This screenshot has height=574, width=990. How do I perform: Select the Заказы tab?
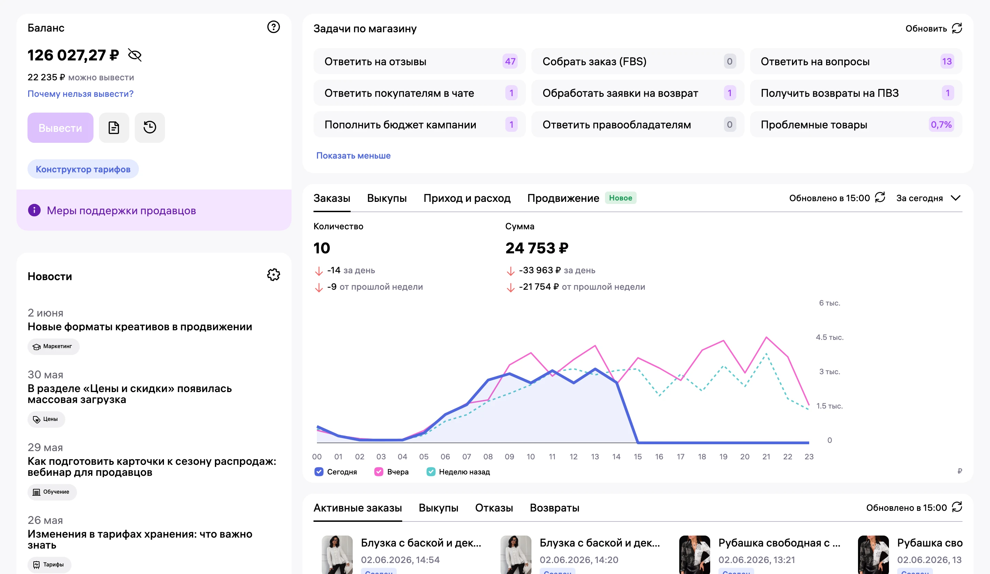(332, 198)
